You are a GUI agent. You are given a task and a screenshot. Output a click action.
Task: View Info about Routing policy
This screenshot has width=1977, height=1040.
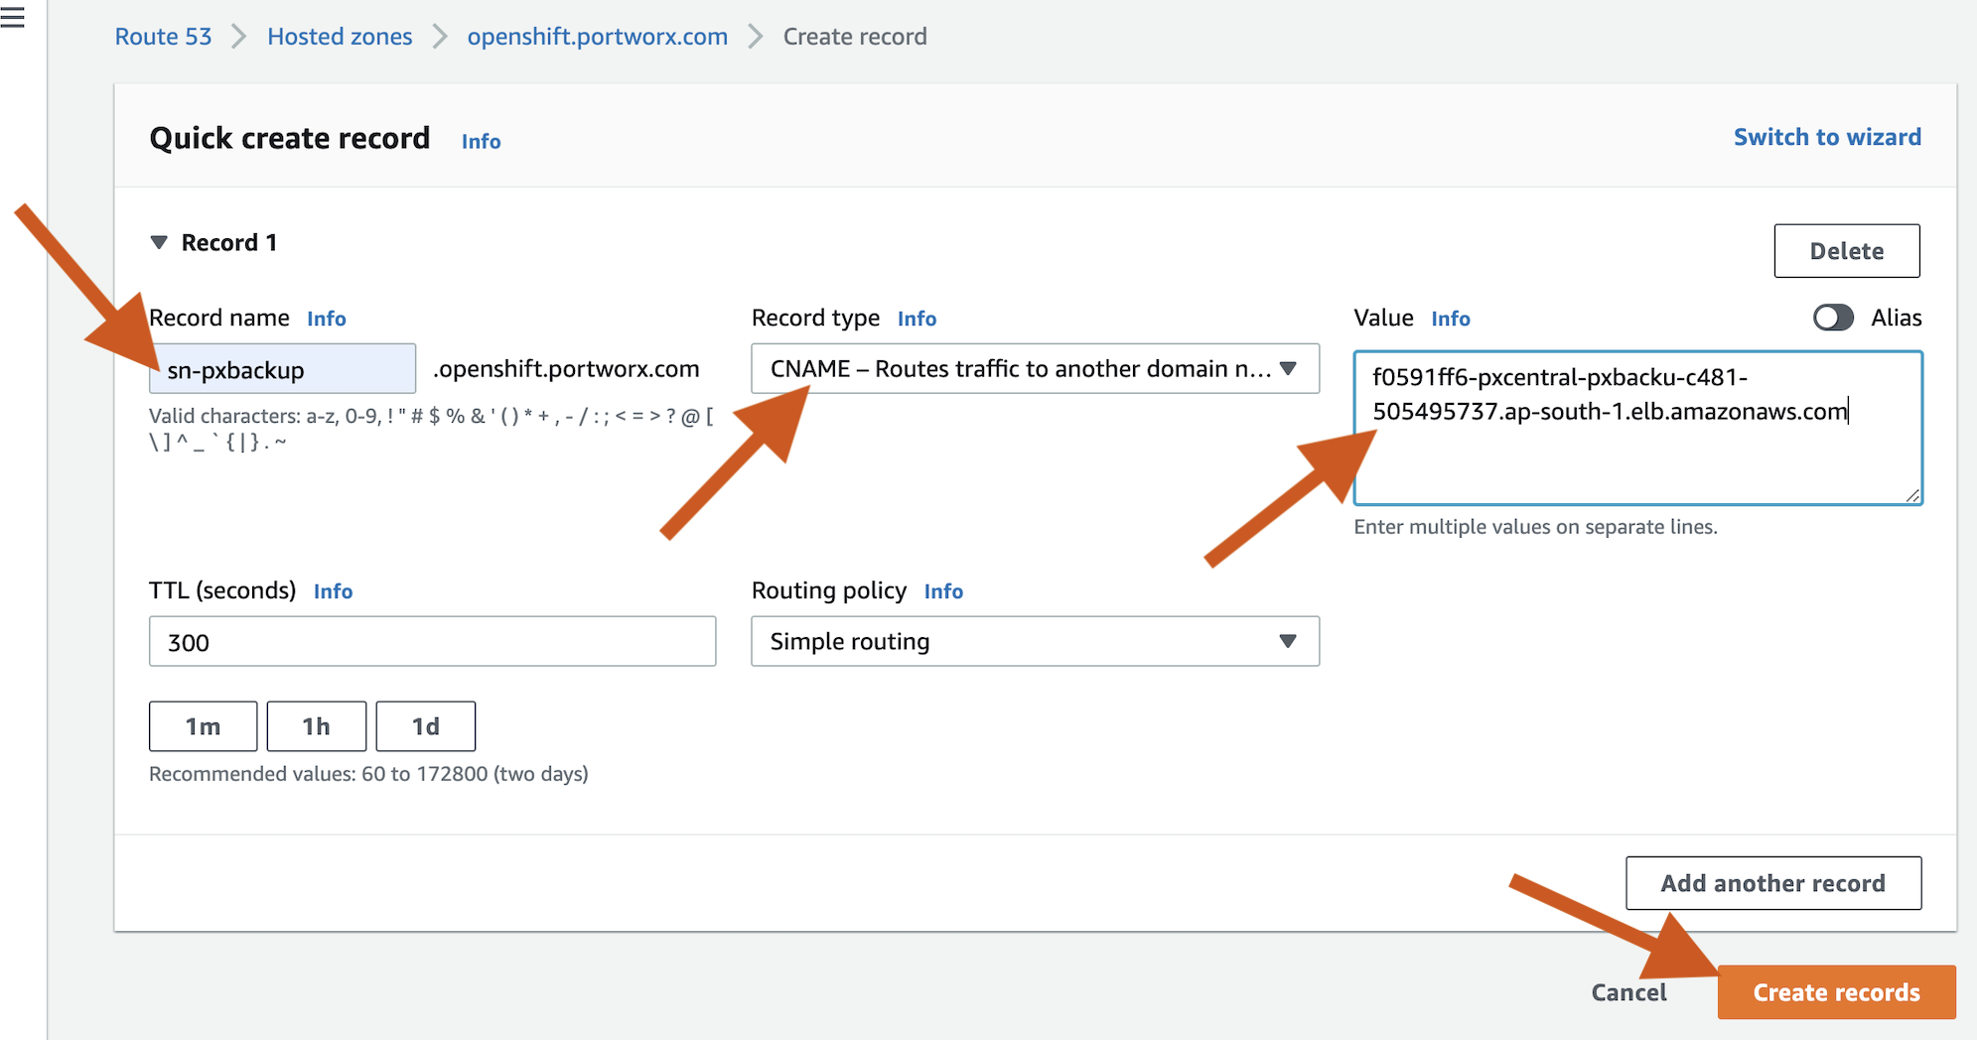coord(942,591)
